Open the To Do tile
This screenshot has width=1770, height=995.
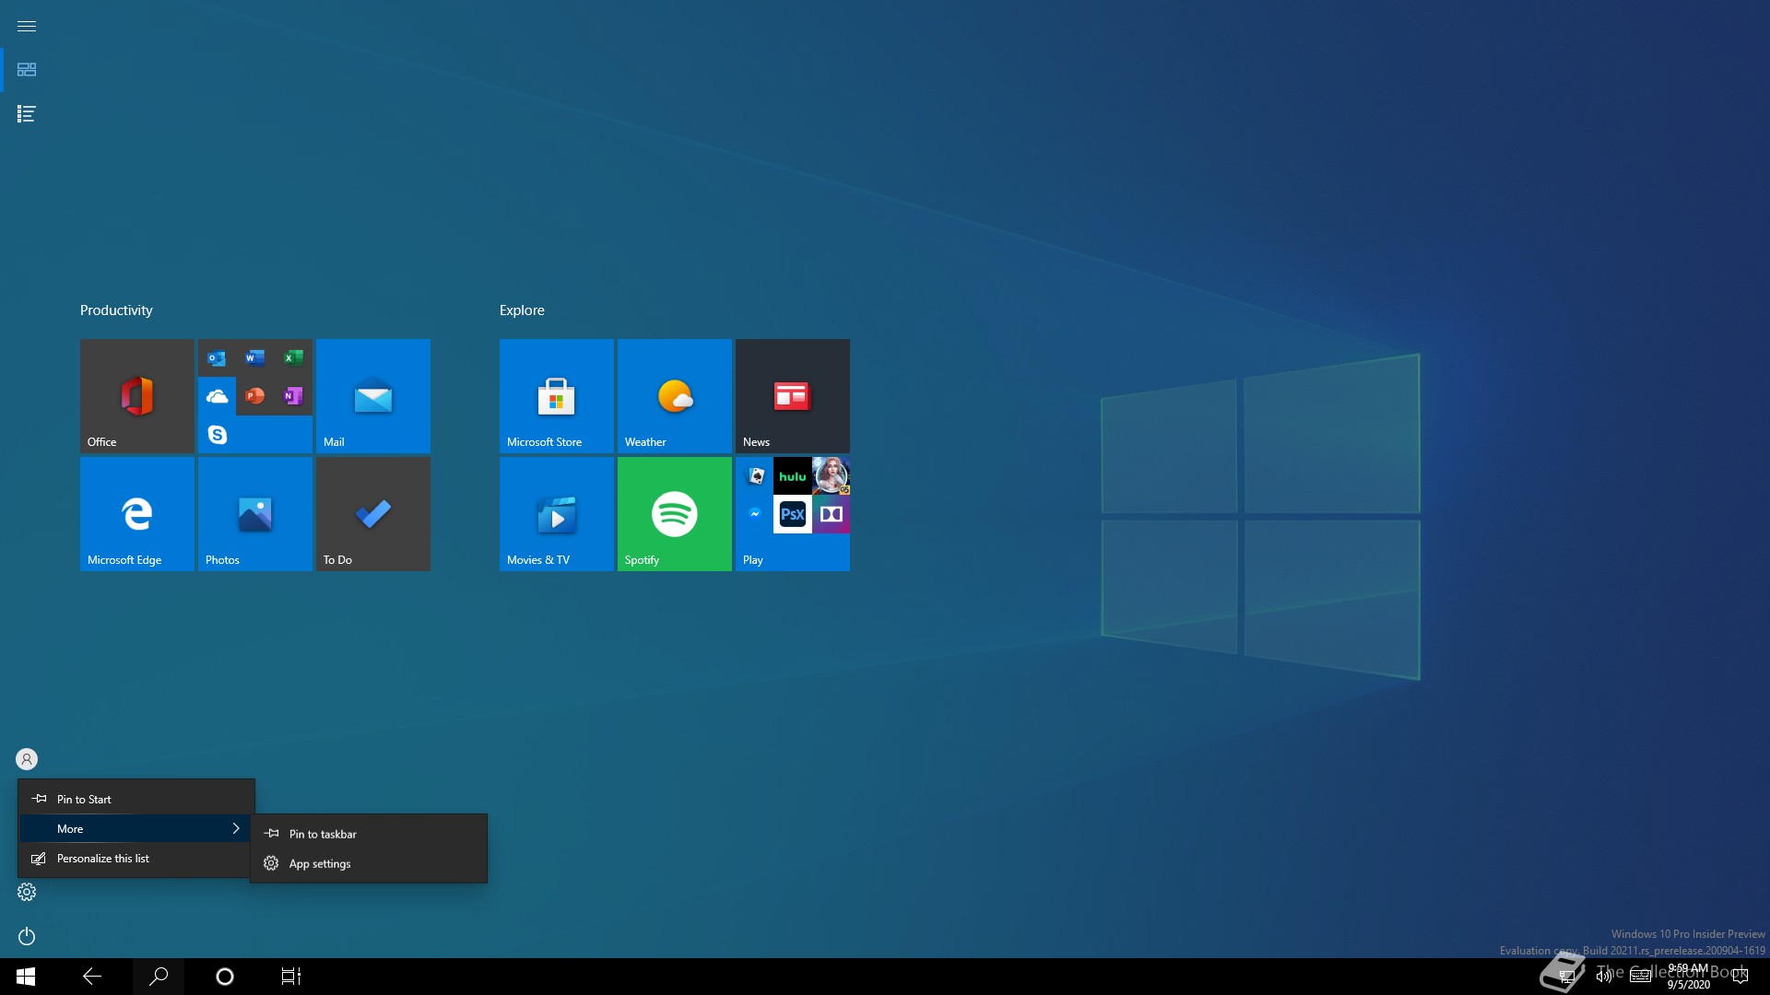(x=373, y=514)
